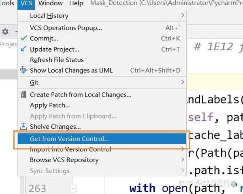
Task: Expand the Browse VCS Repository submenu
Action: coord(183,160)
